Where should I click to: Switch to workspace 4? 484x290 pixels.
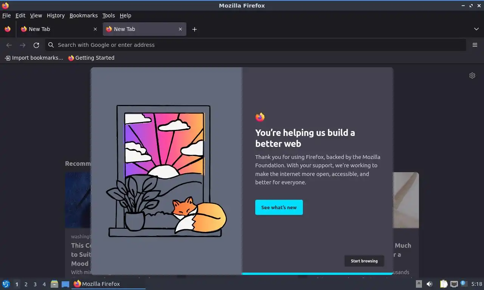44,284
